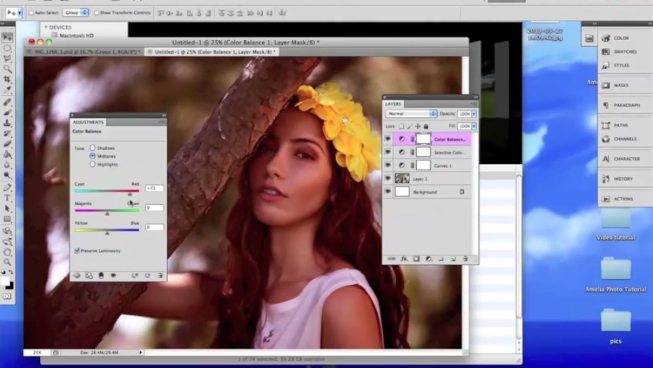This screenshot has width=653, height=368.
Task: Enable Show Transform Controls checkbox
Action: tap(97, 13)
